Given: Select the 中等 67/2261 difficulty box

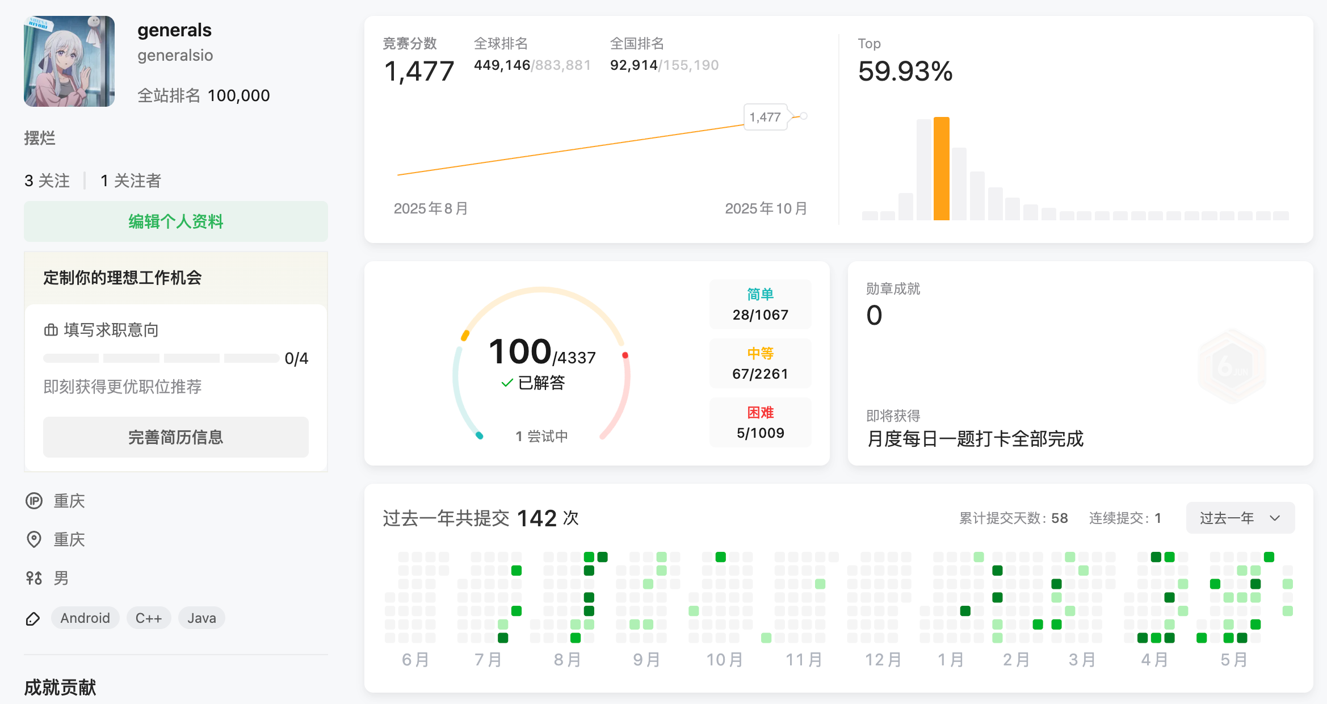Looking at the screenshot, I should coord(761,363).
